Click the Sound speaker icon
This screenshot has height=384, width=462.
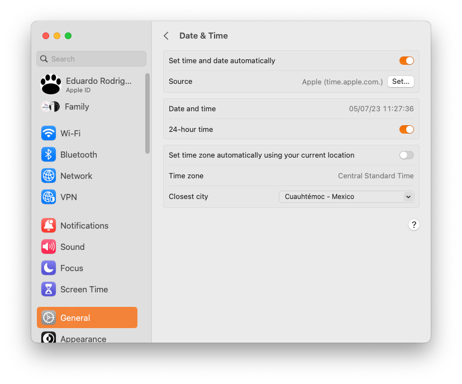49,247
